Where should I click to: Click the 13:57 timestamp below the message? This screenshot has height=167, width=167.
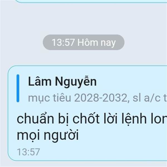coord(28,152)
